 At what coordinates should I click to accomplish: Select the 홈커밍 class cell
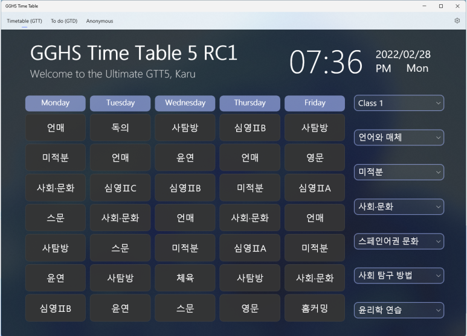click(x=315, y=308)
